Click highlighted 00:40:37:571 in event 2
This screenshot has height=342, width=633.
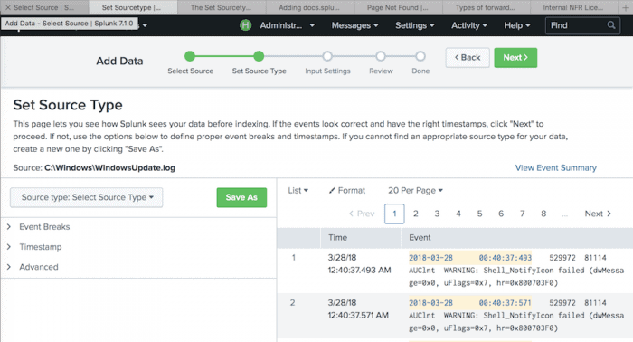click(x=505, y=303)
